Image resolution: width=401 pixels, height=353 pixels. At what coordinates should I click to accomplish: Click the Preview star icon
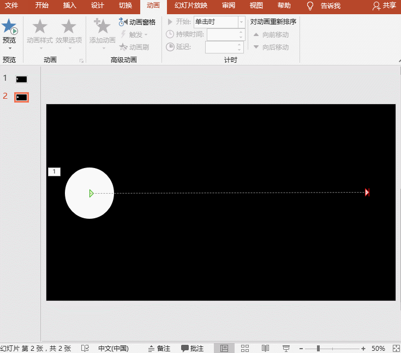[x=9, y=27]
